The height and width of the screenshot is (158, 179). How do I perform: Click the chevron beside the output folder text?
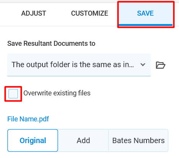click(143, 65)
